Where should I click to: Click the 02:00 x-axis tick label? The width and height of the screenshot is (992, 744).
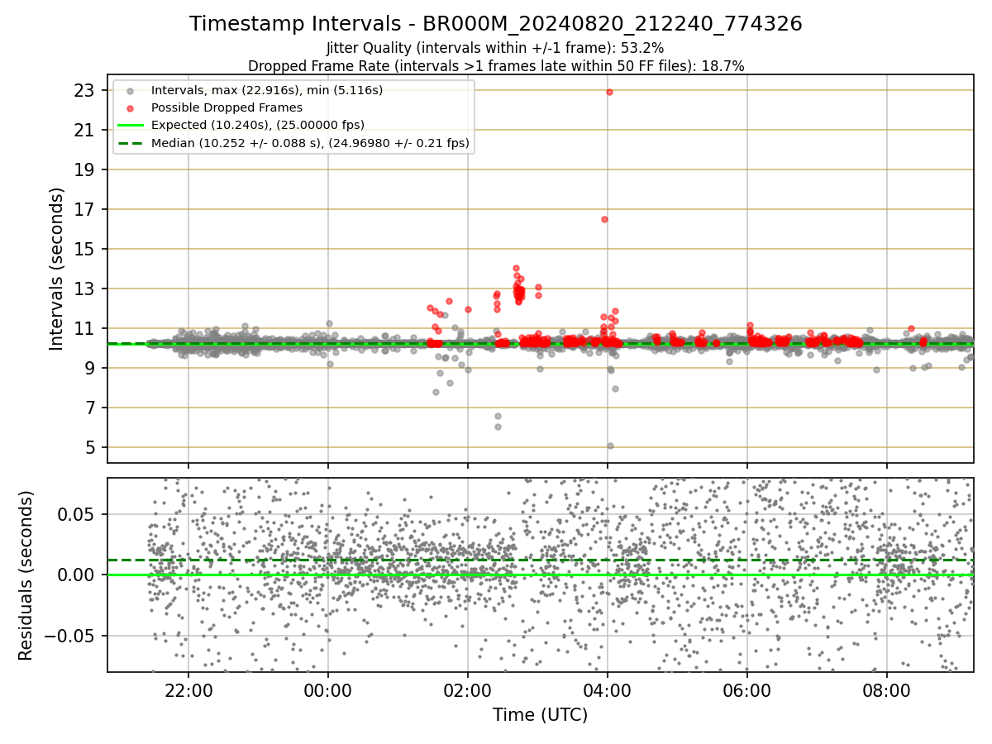(x=468, y=689)
